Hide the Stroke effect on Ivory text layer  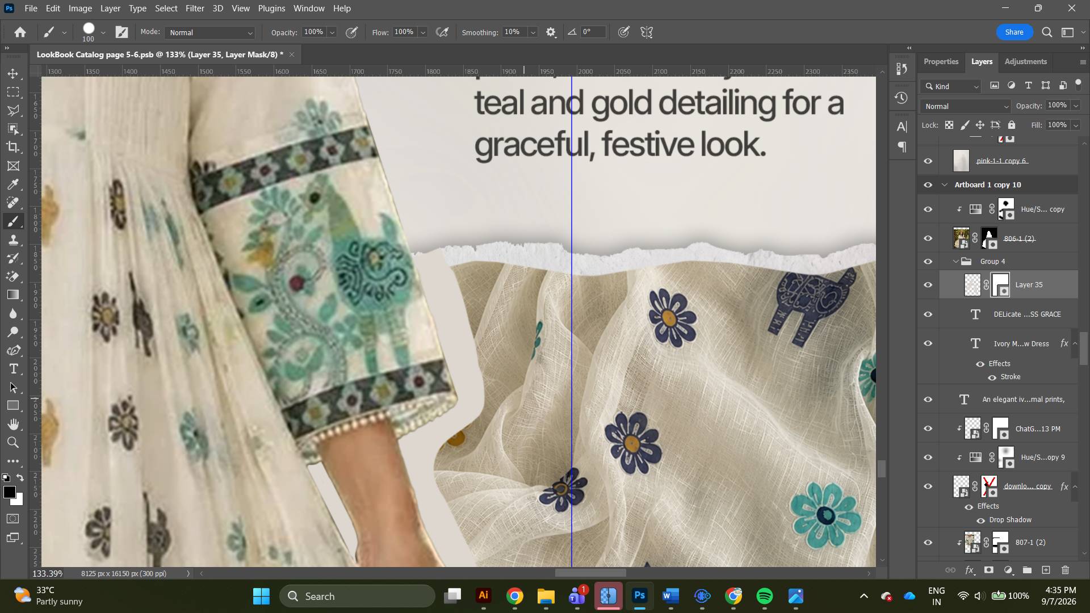[x=992, y=377]
